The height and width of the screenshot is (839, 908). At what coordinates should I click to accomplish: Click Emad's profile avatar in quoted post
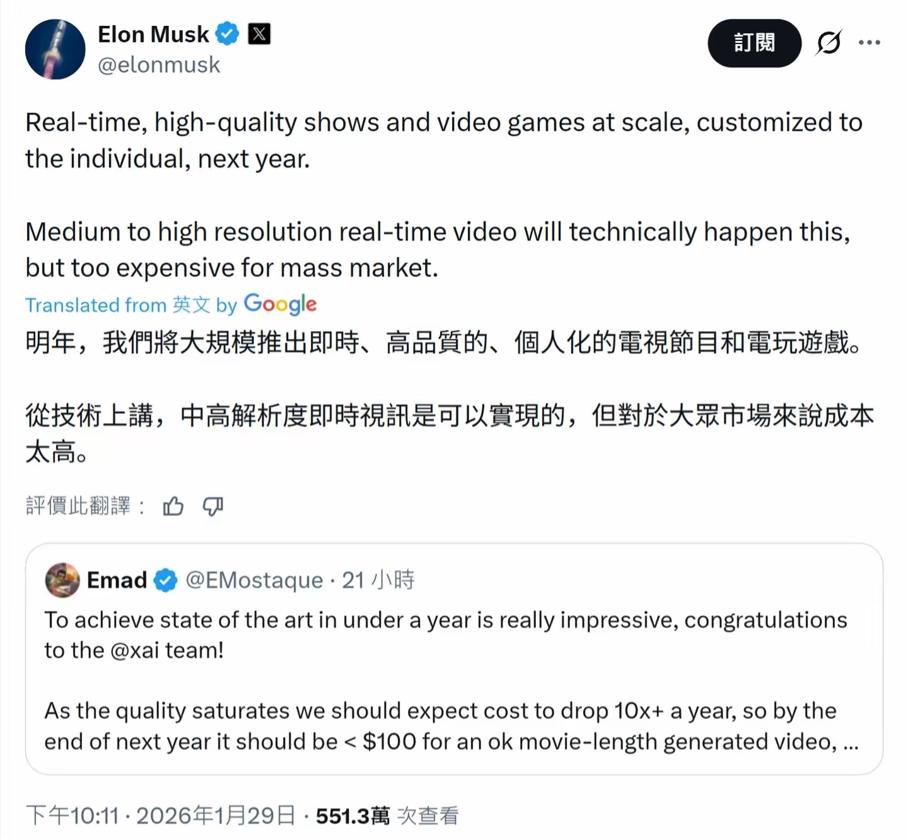click(x=62, y=580)
